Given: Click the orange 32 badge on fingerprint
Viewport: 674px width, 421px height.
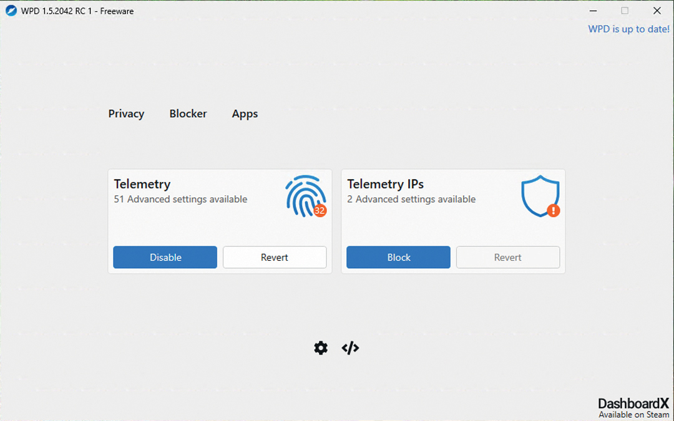Looking at the screenshot, I should [320, 211].
